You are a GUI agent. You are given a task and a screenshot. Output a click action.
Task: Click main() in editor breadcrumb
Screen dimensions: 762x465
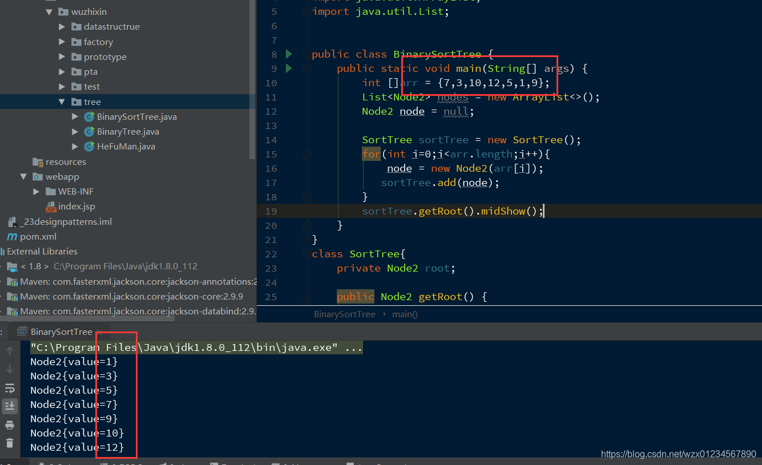tap(405, 314)
